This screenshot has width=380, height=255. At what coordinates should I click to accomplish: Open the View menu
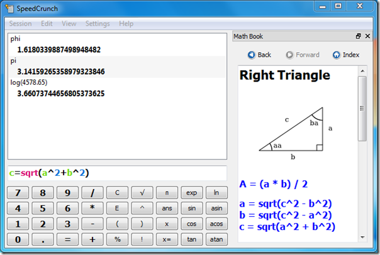(x=69, y=23)
